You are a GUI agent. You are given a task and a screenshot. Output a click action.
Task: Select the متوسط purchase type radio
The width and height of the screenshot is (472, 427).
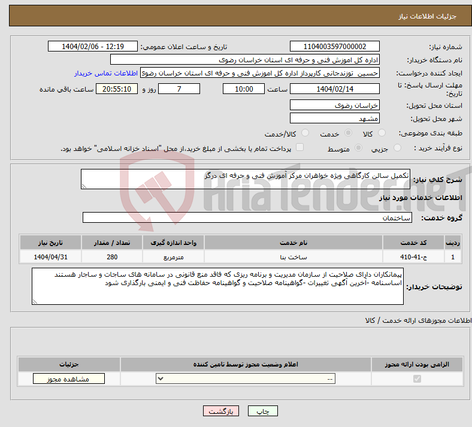click(358, 148)
